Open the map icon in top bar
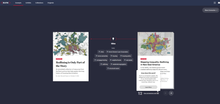The image size is (220, 104). click(x=219, y=3)
